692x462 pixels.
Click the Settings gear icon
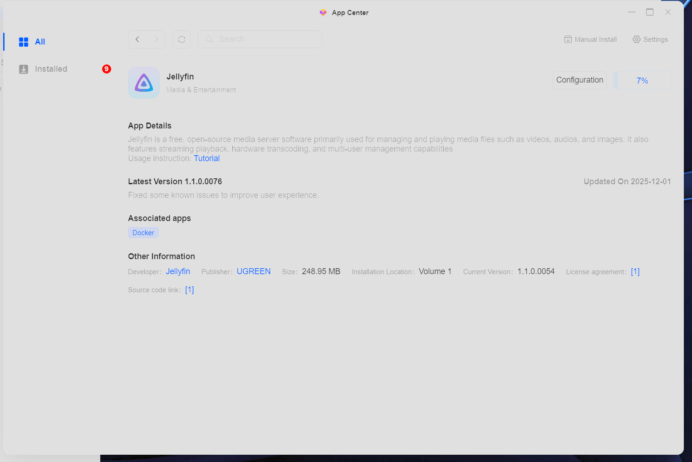click(637, 39)
